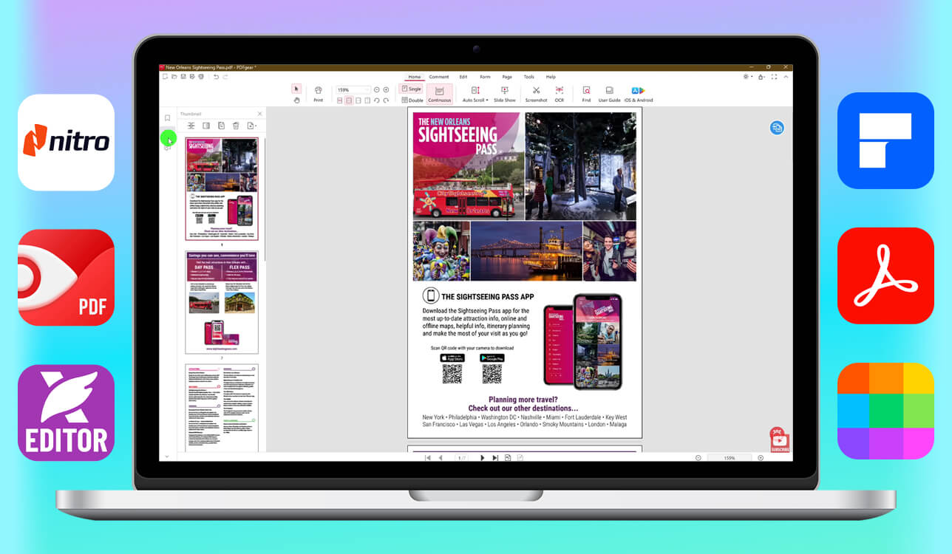
Task: Expand the Auto Scroll dropdown
Action: coord(475,94)
